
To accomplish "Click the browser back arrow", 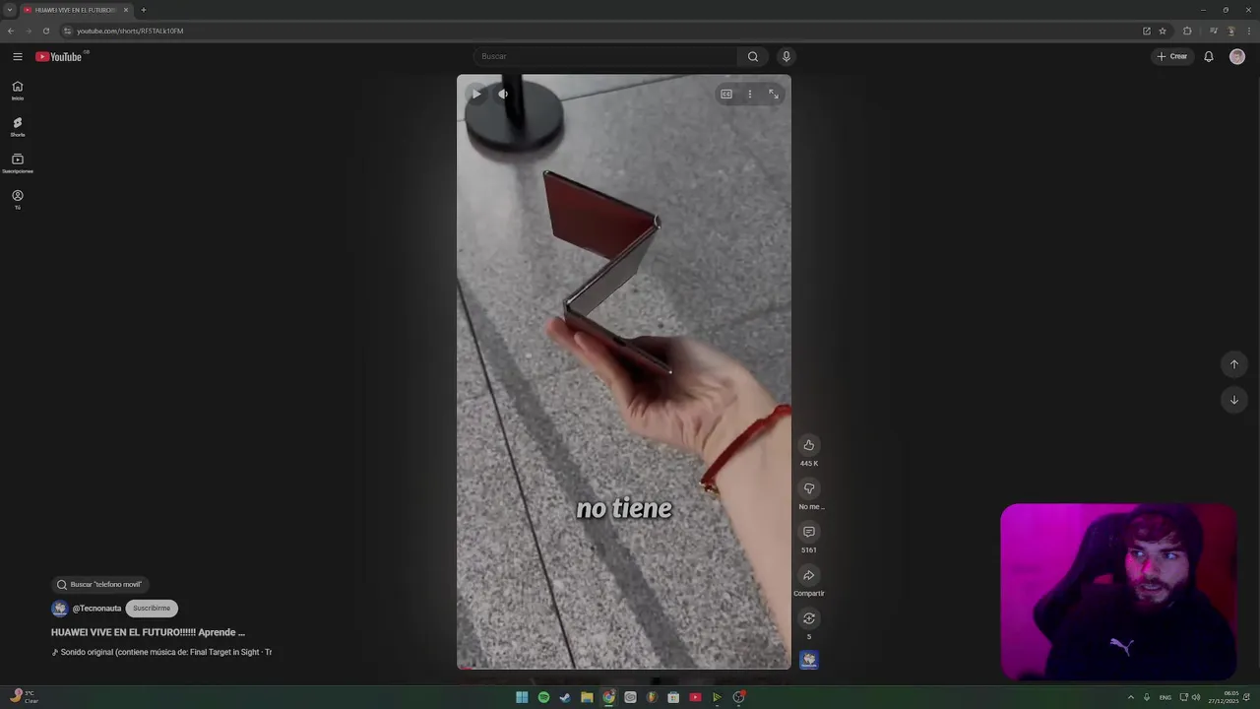I will [x=11, y=31].
